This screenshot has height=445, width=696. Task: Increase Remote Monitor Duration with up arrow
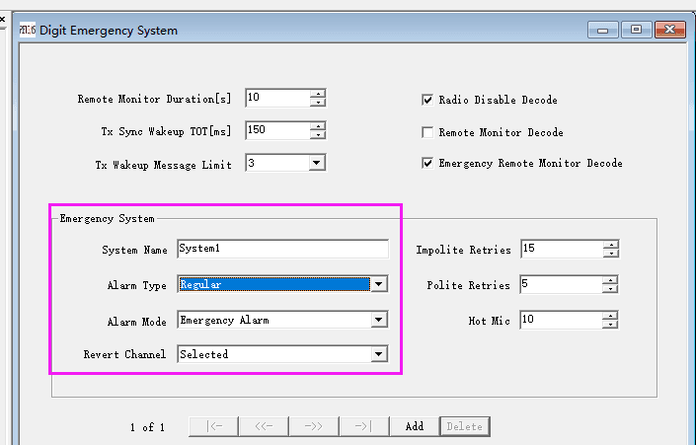pyautogui.click(x=317, y=94)
